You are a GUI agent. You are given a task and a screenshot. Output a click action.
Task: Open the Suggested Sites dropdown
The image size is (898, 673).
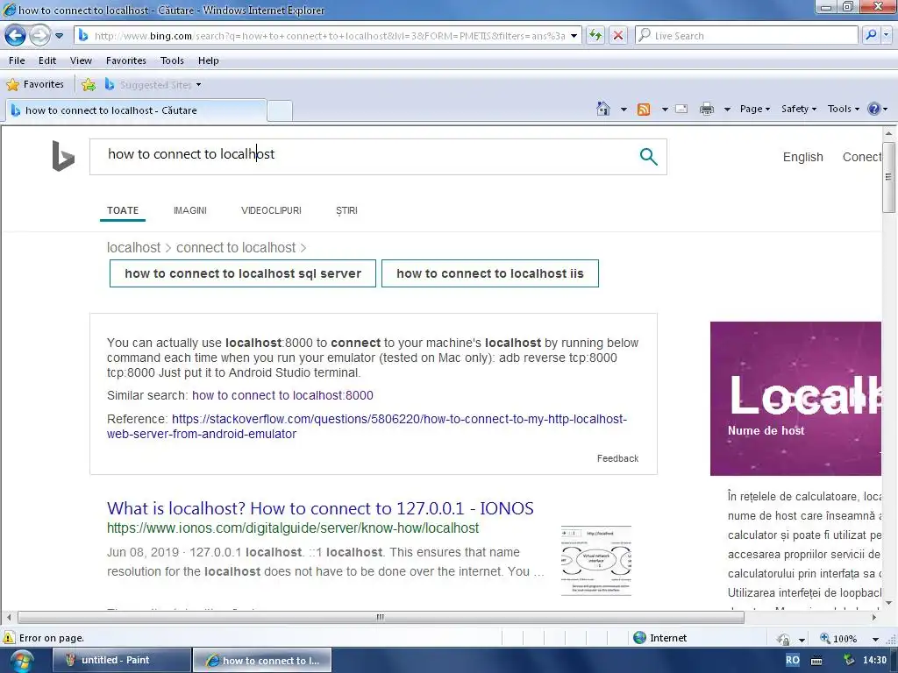click(153, 85)
